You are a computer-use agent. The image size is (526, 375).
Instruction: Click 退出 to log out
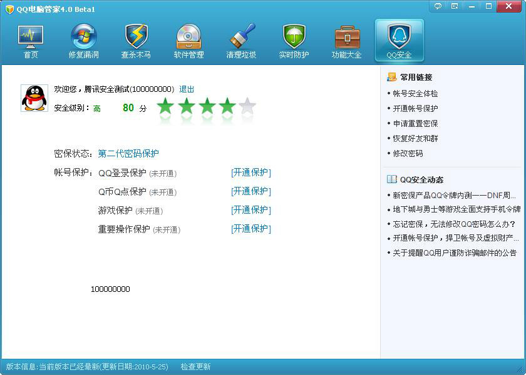pos(187,89)
